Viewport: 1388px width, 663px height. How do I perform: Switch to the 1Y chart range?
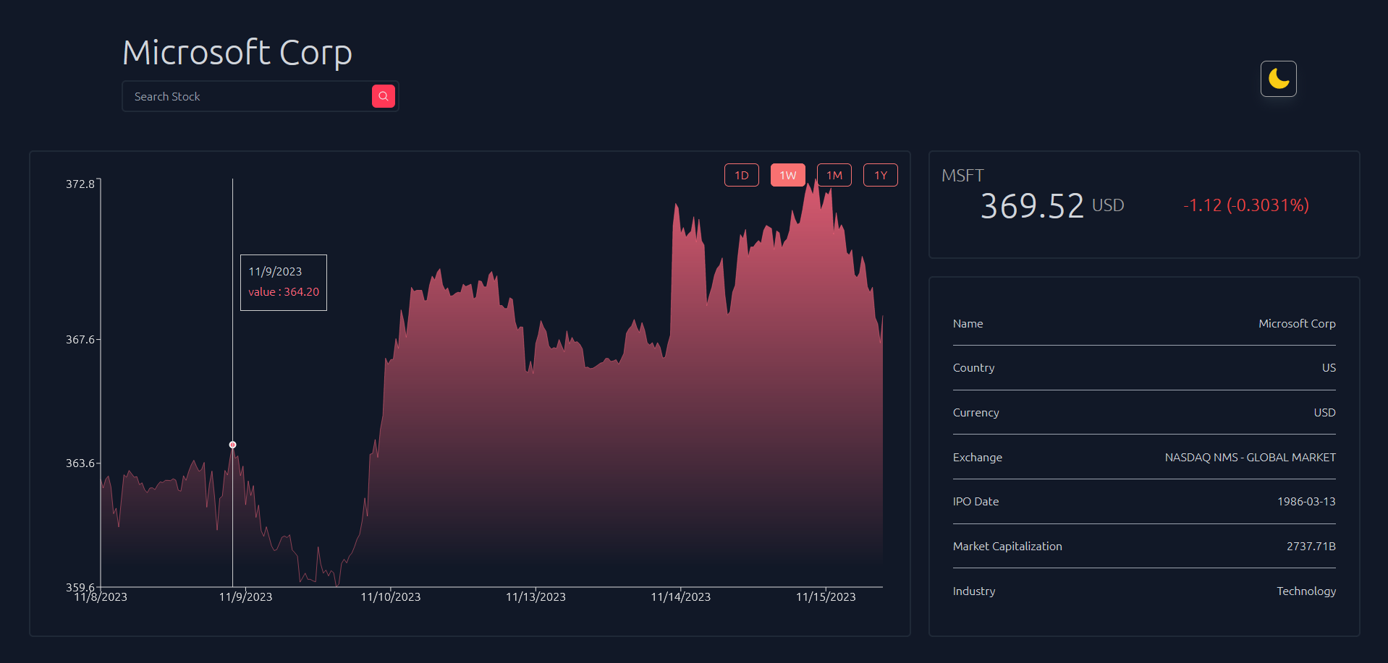(x=880, y=175)
